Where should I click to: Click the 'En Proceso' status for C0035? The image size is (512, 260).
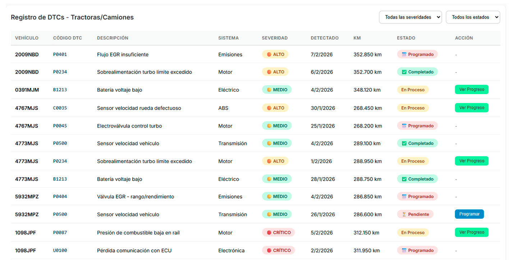pos(412,108)
